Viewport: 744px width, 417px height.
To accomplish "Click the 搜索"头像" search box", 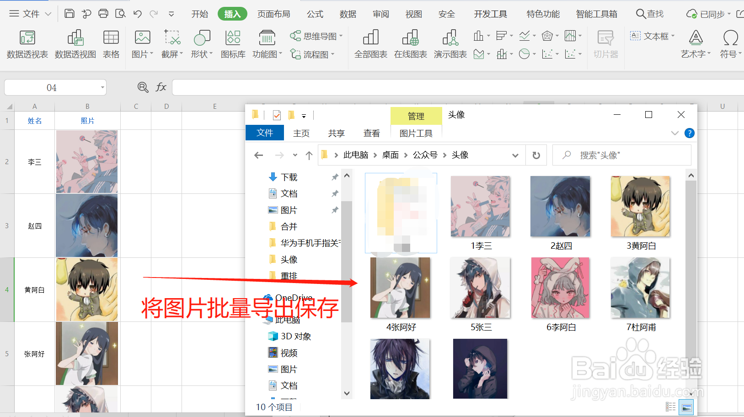I will click(622, 155).
